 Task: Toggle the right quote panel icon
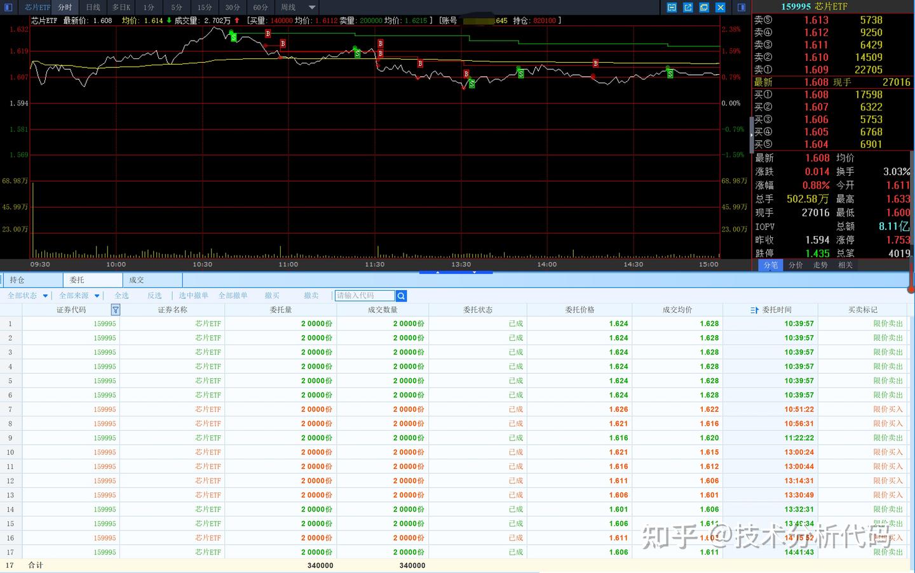tap(742, 8)
